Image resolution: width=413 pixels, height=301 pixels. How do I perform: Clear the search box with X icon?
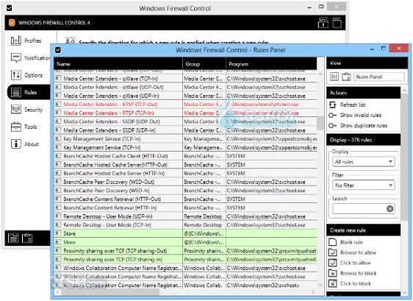pos(390,209)
